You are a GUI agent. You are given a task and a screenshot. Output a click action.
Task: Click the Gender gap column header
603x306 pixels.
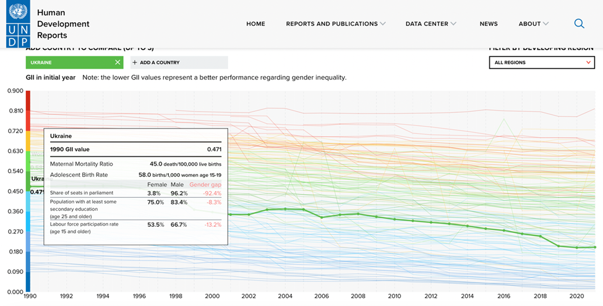coord(205,184)
